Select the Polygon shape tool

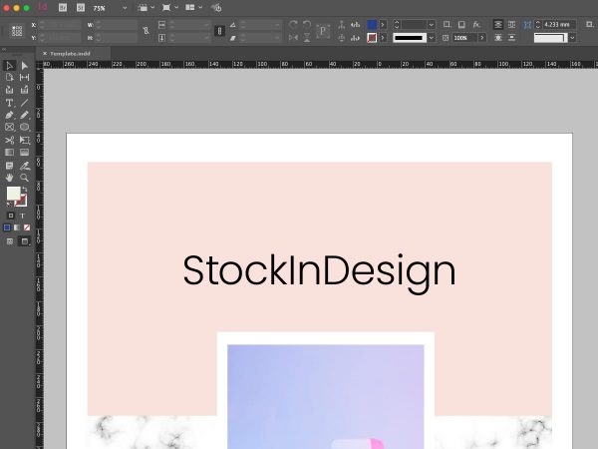coord(24,127)
